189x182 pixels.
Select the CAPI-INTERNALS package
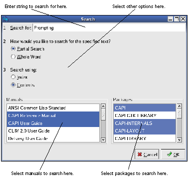(x=145, y=123)
